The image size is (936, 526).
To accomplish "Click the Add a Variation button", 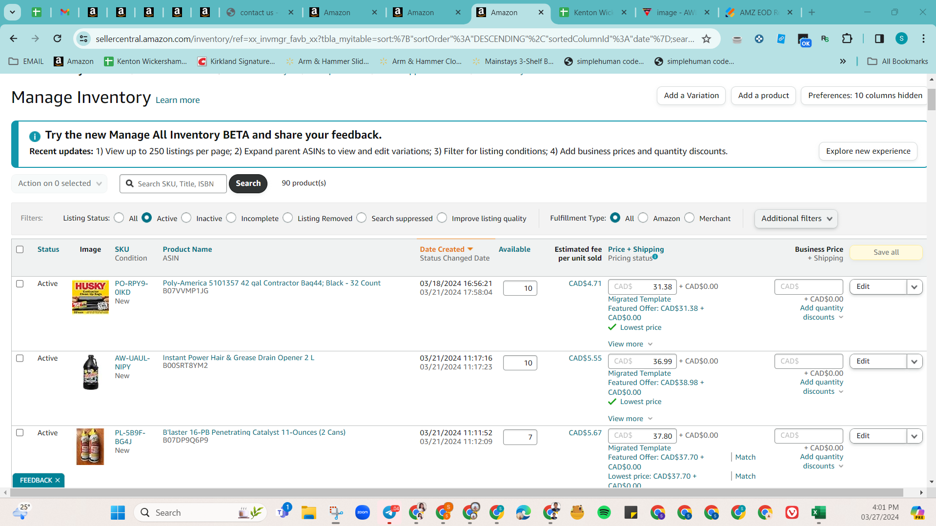I will click(691, 96).
